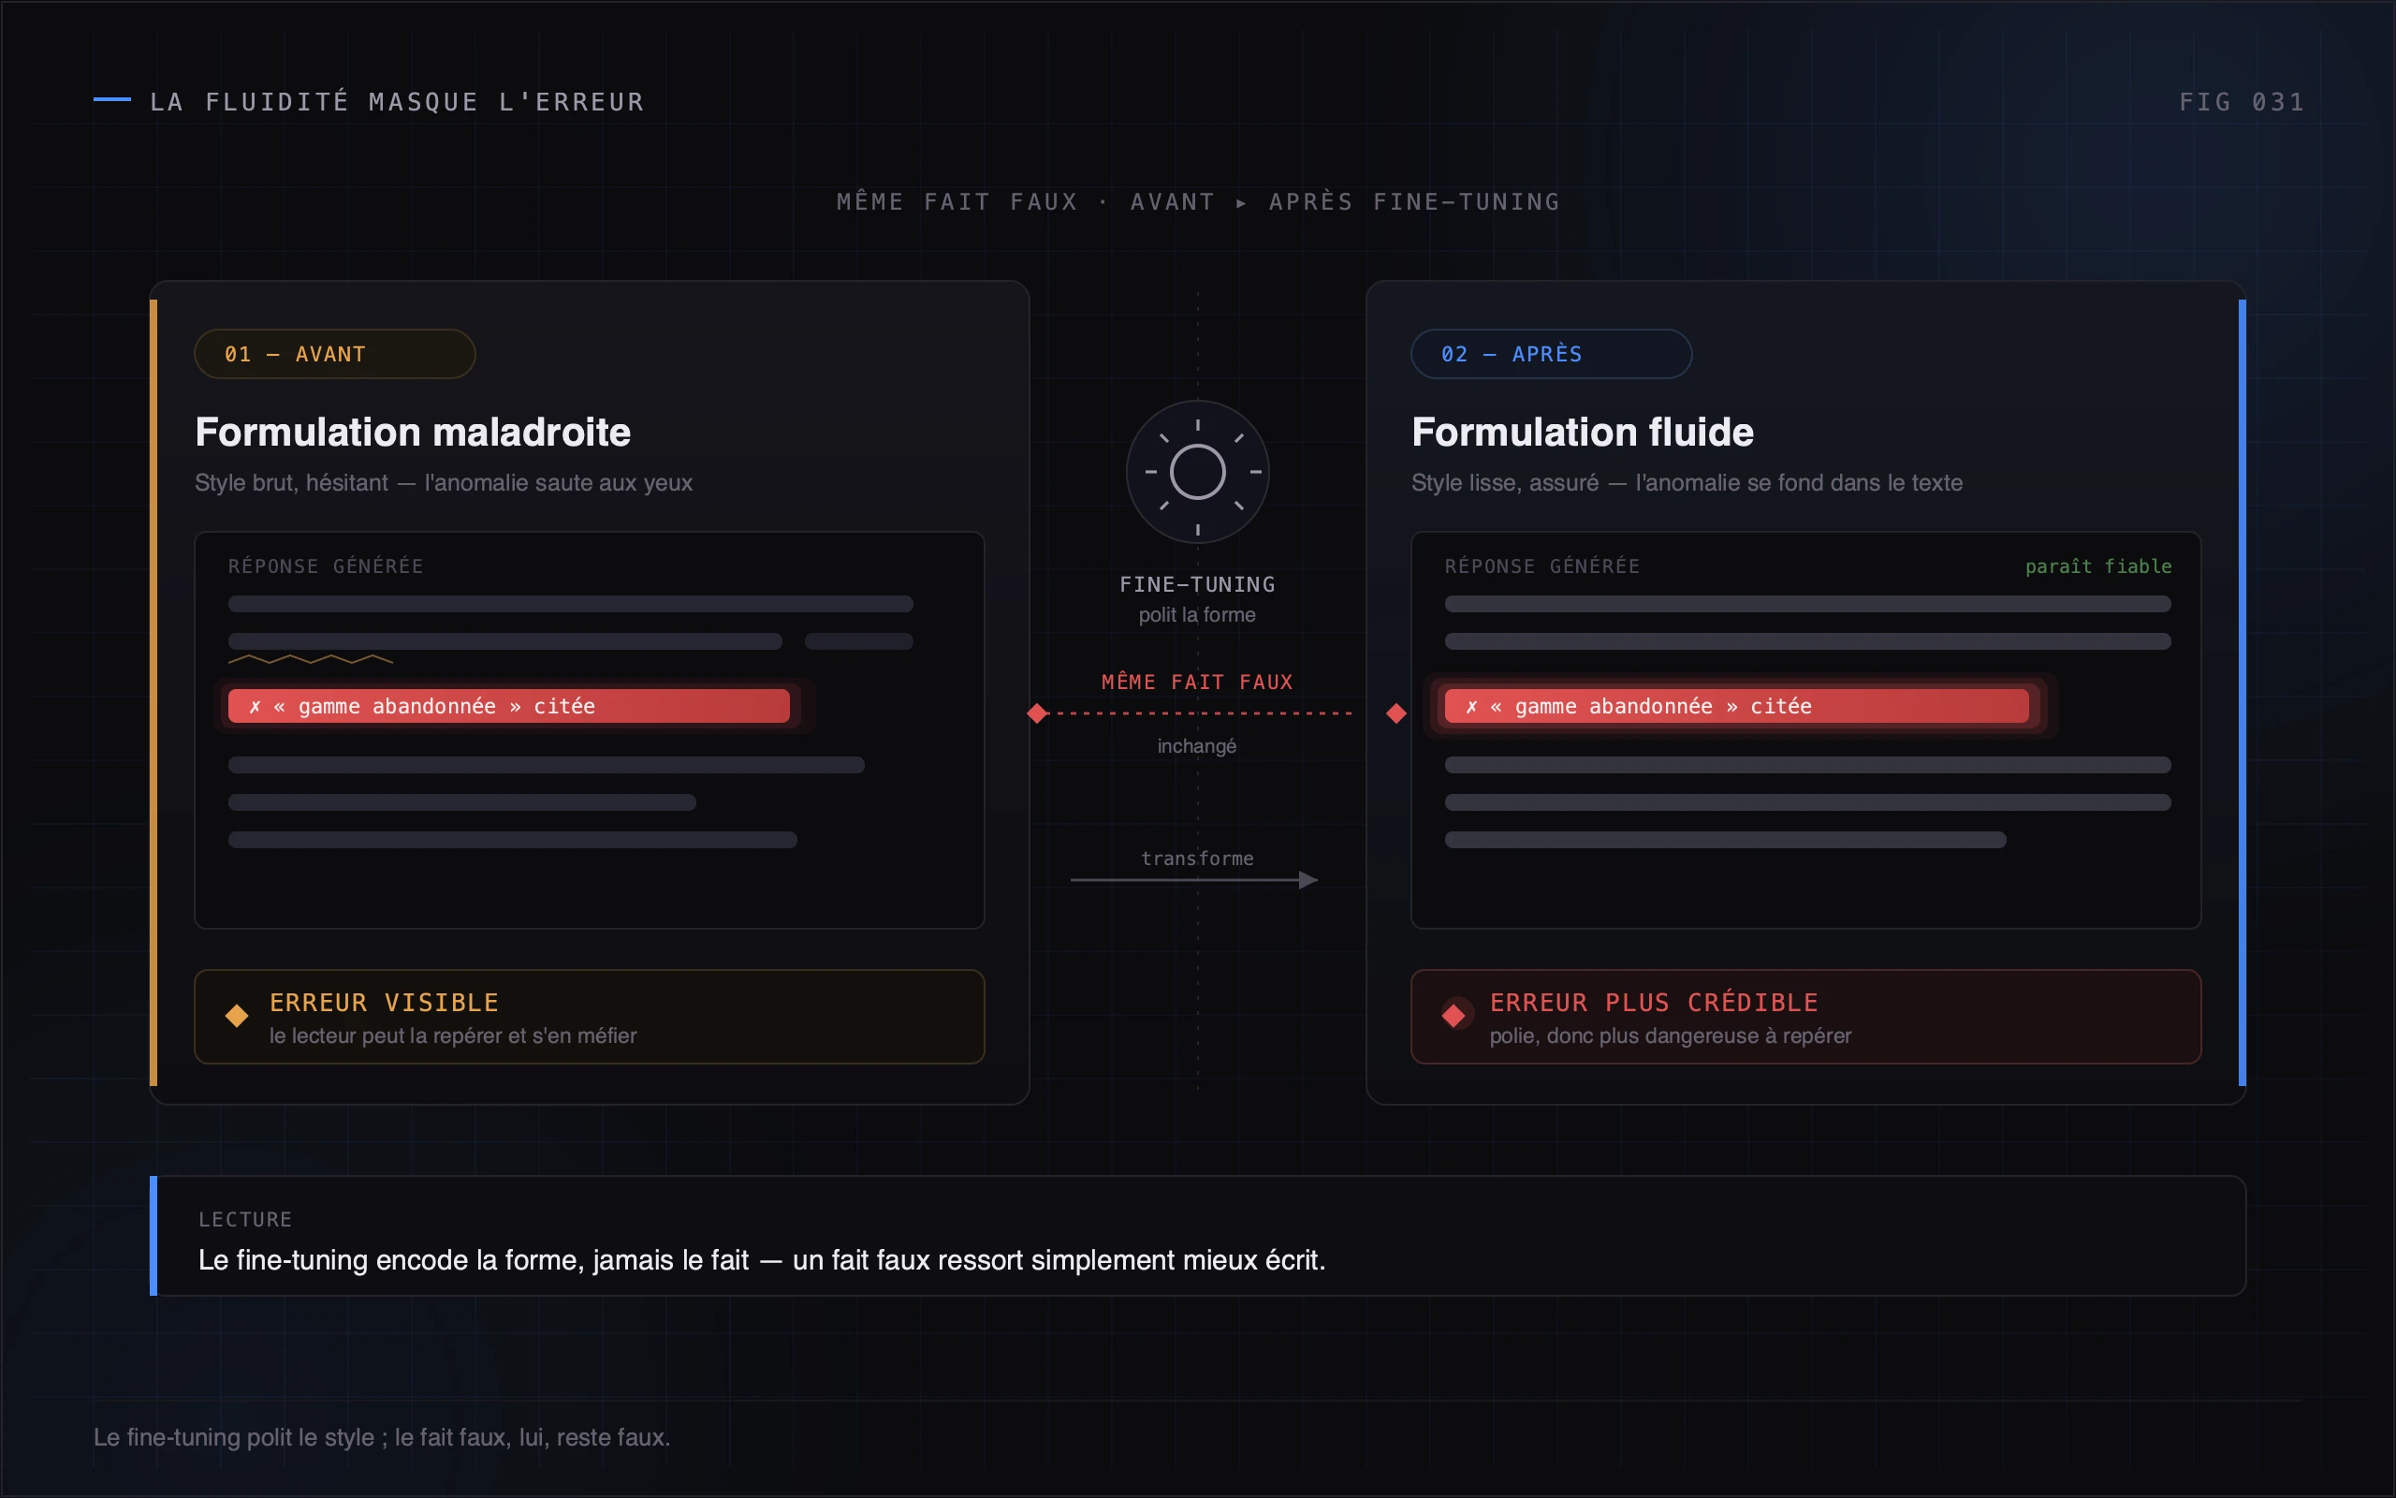Click the red gamme abandonnée highlight in AVANT card
The image size is (2396, 1498).
[x=509, y=706]
